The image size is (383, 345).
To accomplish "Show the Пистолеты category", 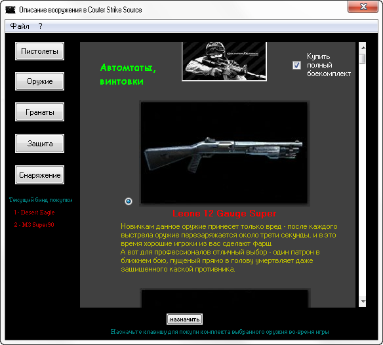I will pyautogui.click(x=39, y=51).
